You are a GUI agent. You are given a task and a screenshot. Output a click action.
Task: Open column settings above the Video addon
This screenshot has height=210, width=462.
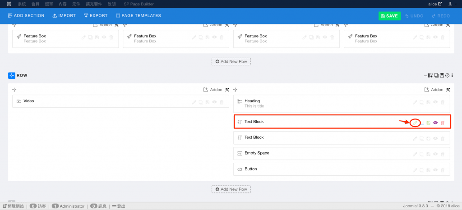(x=227, y=90)
